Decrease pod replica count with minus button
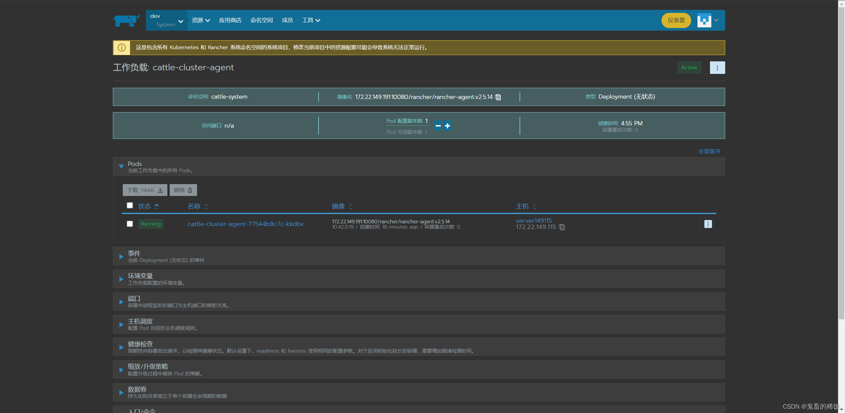845x413 pixels. (x=438, y=126)
